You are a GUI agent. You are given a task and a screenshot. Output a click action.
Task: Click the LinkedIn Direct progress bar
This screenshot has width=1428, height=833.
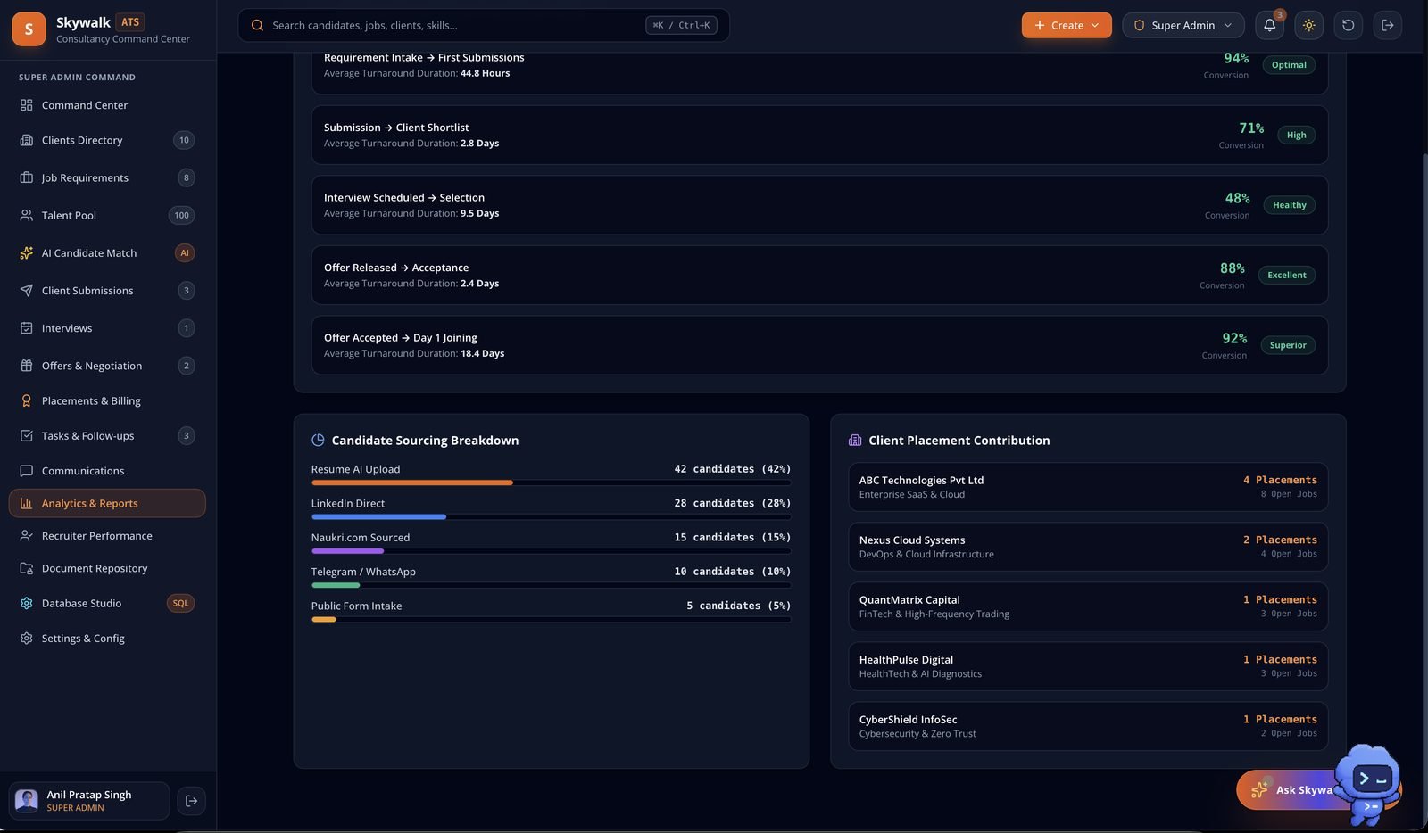(x=551, y=517)
